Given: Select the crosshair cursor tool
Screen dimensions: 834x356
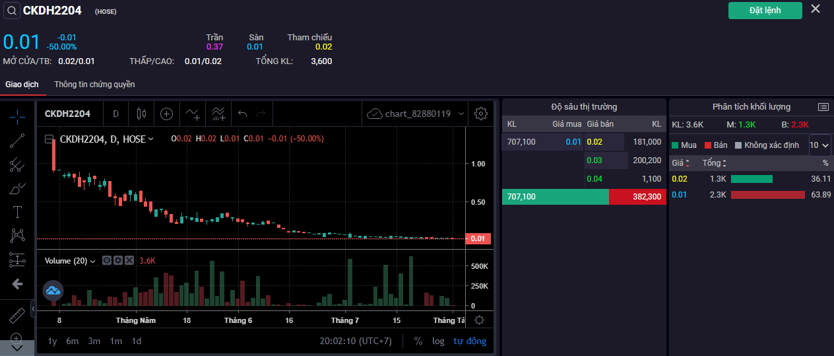Looking at the screenshot, I should pos(17,116).
